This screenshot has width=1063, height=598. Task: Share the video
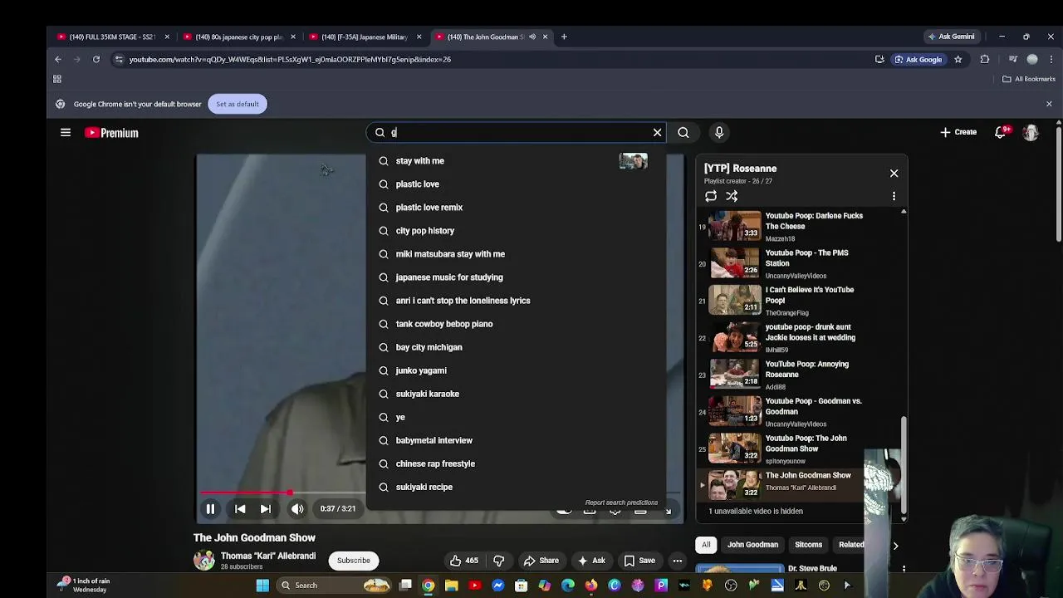tap(541, 561)
